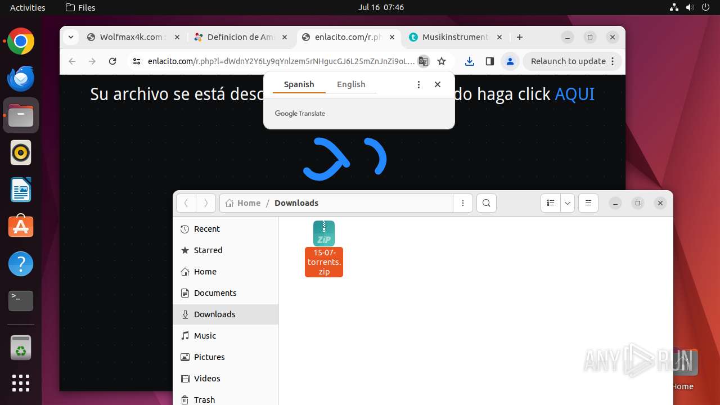This screenshot has height=405, width=720.
Task: Go forward in Files window
Action: pos(206,203)
